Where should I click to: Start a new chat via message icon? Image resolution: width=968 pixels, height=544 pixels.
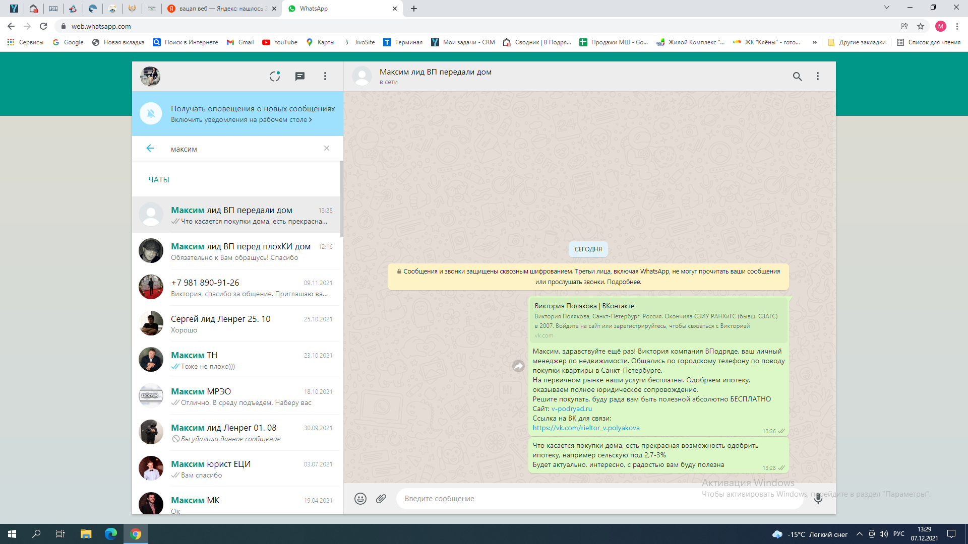pos(299,76)
